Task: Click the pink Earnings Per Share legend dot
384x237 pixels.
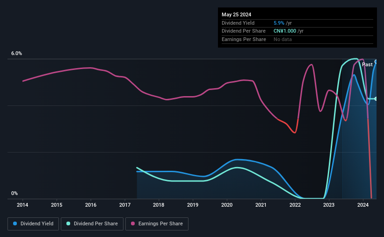Action: click(133, 223)
